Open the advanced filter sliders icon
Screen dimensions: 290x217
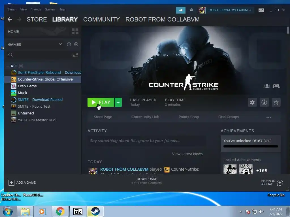[x=75, y=55]
